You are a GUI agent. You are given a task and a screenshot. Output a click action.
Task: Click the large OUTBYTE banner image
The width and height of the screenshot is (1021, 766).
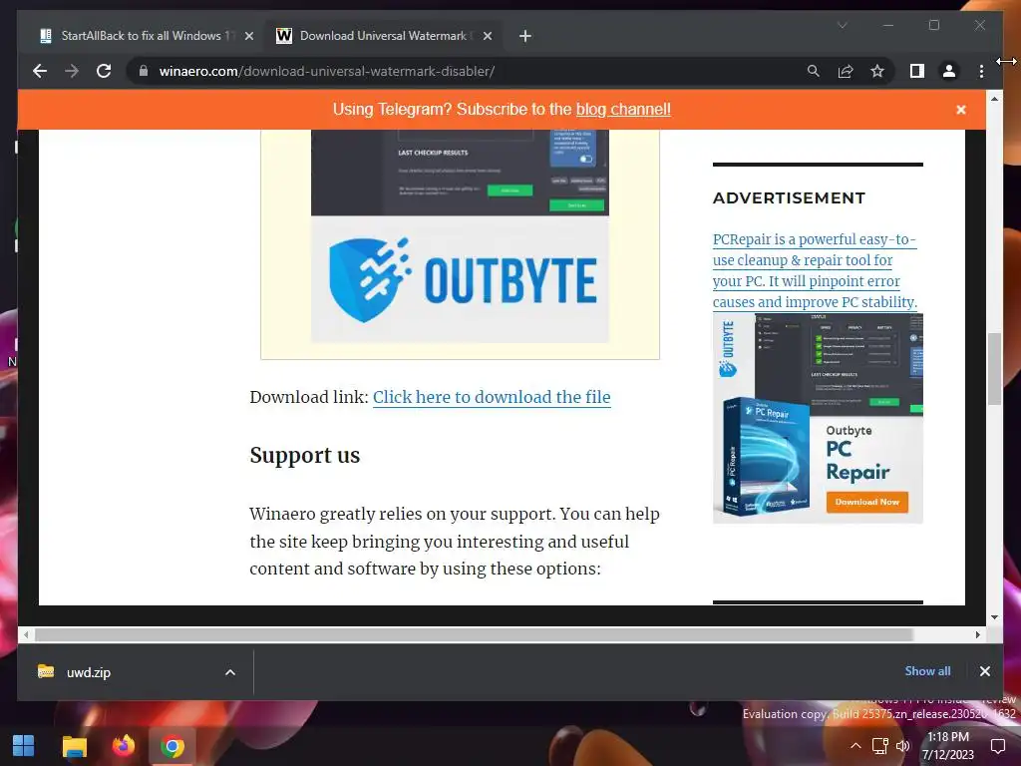[x=460, y=279]
